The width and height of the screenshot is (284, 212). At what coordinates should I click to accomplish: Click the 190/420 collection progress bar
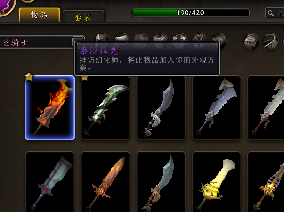pyautogui.click(x=191, y=13)
